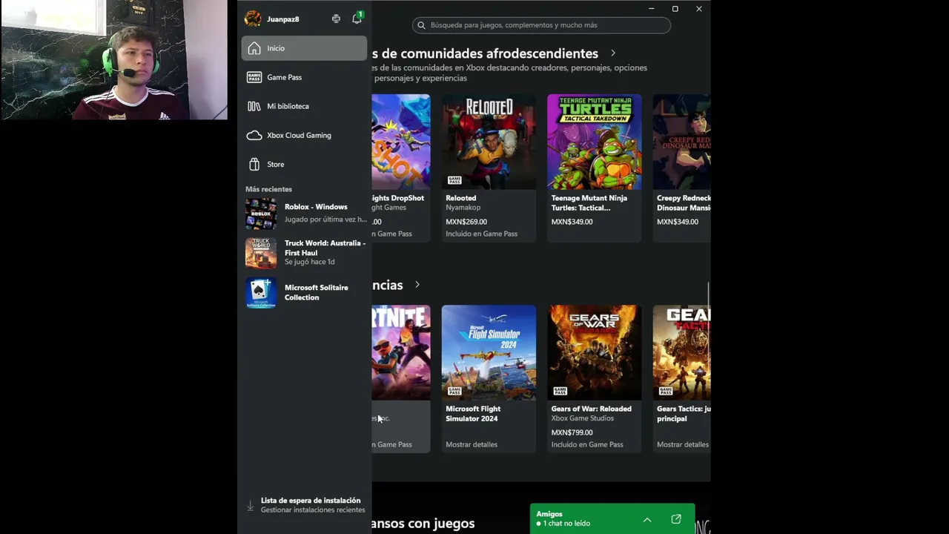Open Teenage Mutant Ninja Turtles Tactical Takedown cover

point(594,142)
